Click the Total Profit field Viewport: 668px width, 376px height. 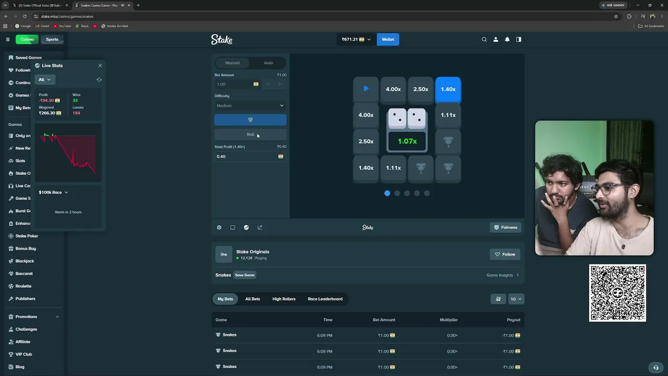point(250,156)
